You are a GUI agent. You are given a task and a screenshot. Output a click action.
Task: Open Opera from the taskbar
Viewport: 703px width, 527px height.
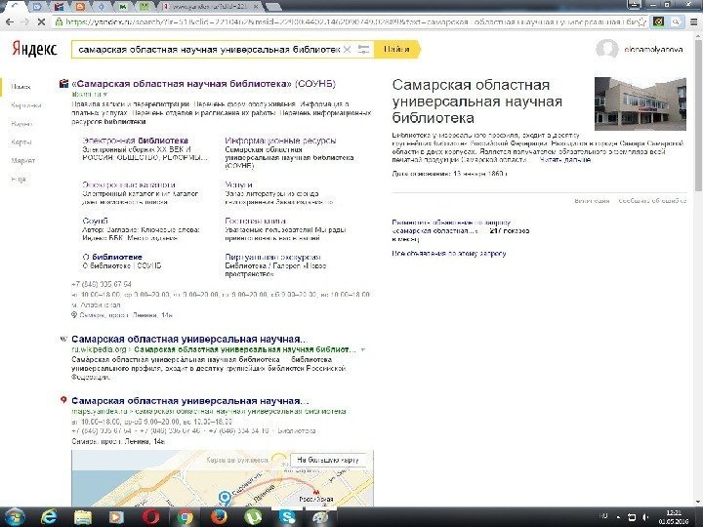point(150,517)
